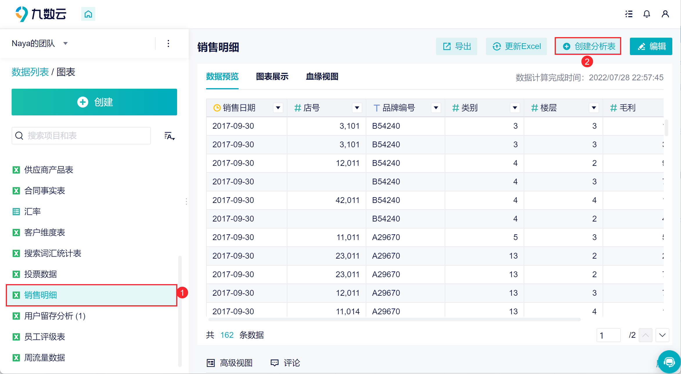Open 销售日期 column dropdown arrow
Screen dimensions: 681x374
(278, 108)
